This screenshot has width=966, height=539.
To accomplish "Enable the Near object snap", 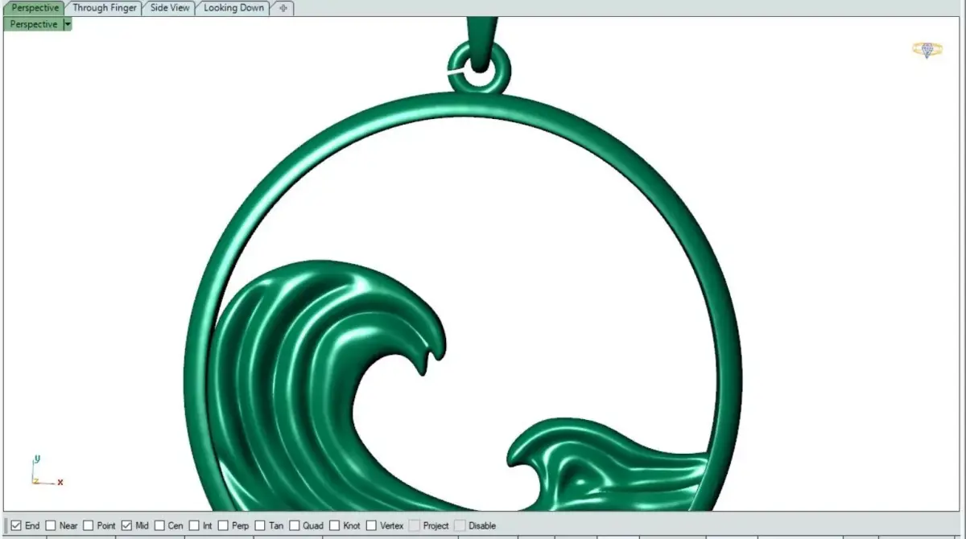I will [x=51, y=526].
